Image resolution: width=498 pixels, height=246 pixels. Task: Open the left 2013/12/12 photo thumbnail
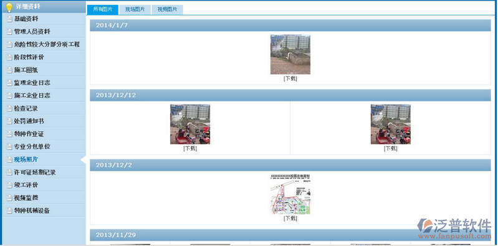click(x=190, y=124)
